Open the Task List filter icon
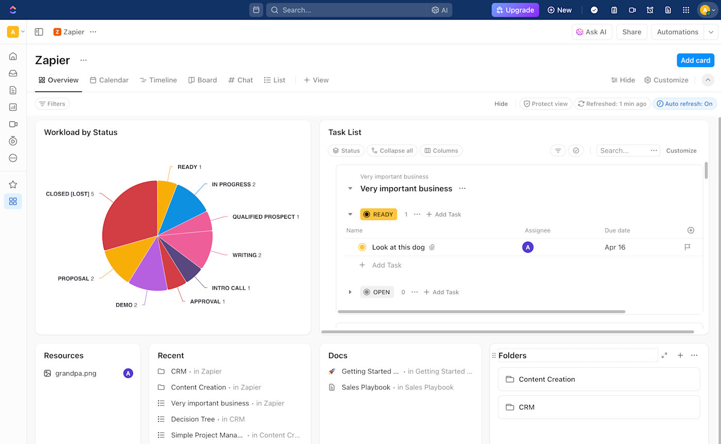The height and width of the screenshot is (444, 721). (558, 151)
